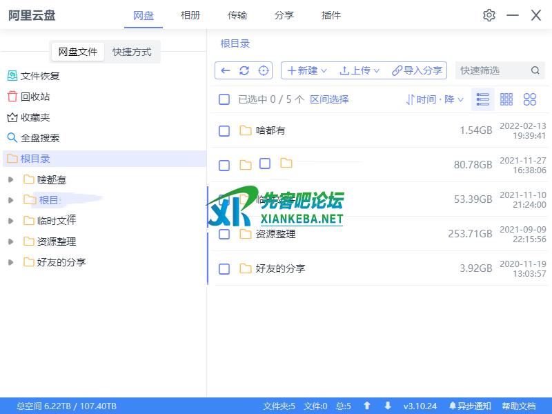
Task: Open settings via the gear icon
Action: 489,15
